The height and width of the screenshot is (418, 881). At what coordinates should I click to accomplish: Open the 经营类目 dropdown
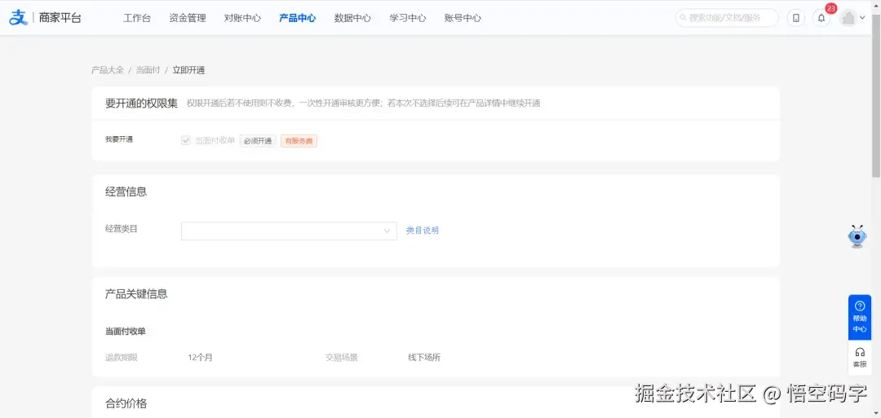289,231
